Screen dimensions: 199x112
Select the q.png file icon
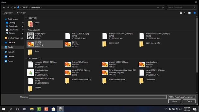tap(68, 44)
